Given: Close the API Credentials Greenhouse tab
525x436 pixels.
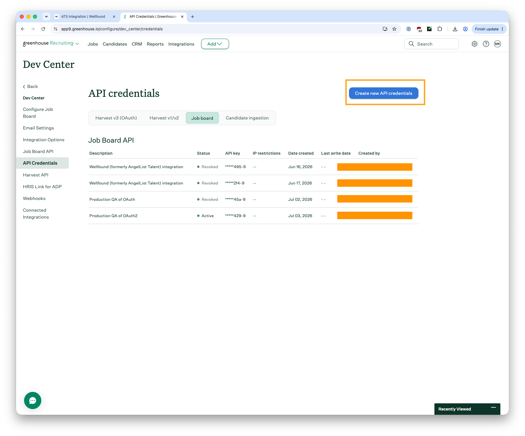Looking at the screenshot, I should pos(182,17).
